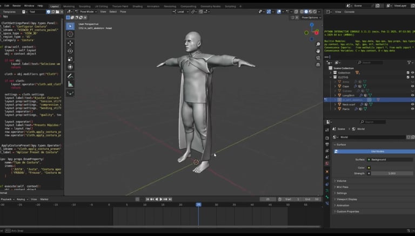The height and width of the screenshot is (236, 415).
Task: Open the Templates menu in text editor
Action: tap(10, 12)
